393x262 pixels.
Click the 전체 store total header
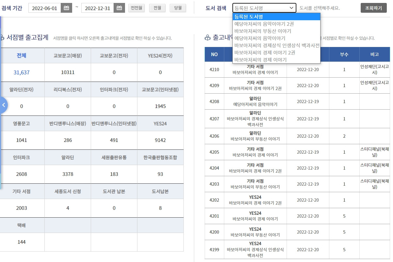(x=22, y=55)
